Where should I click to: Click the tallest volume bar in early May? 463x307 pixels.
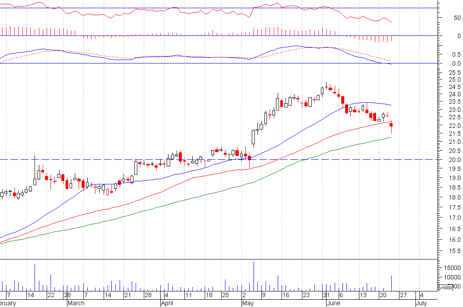point(254,276)
